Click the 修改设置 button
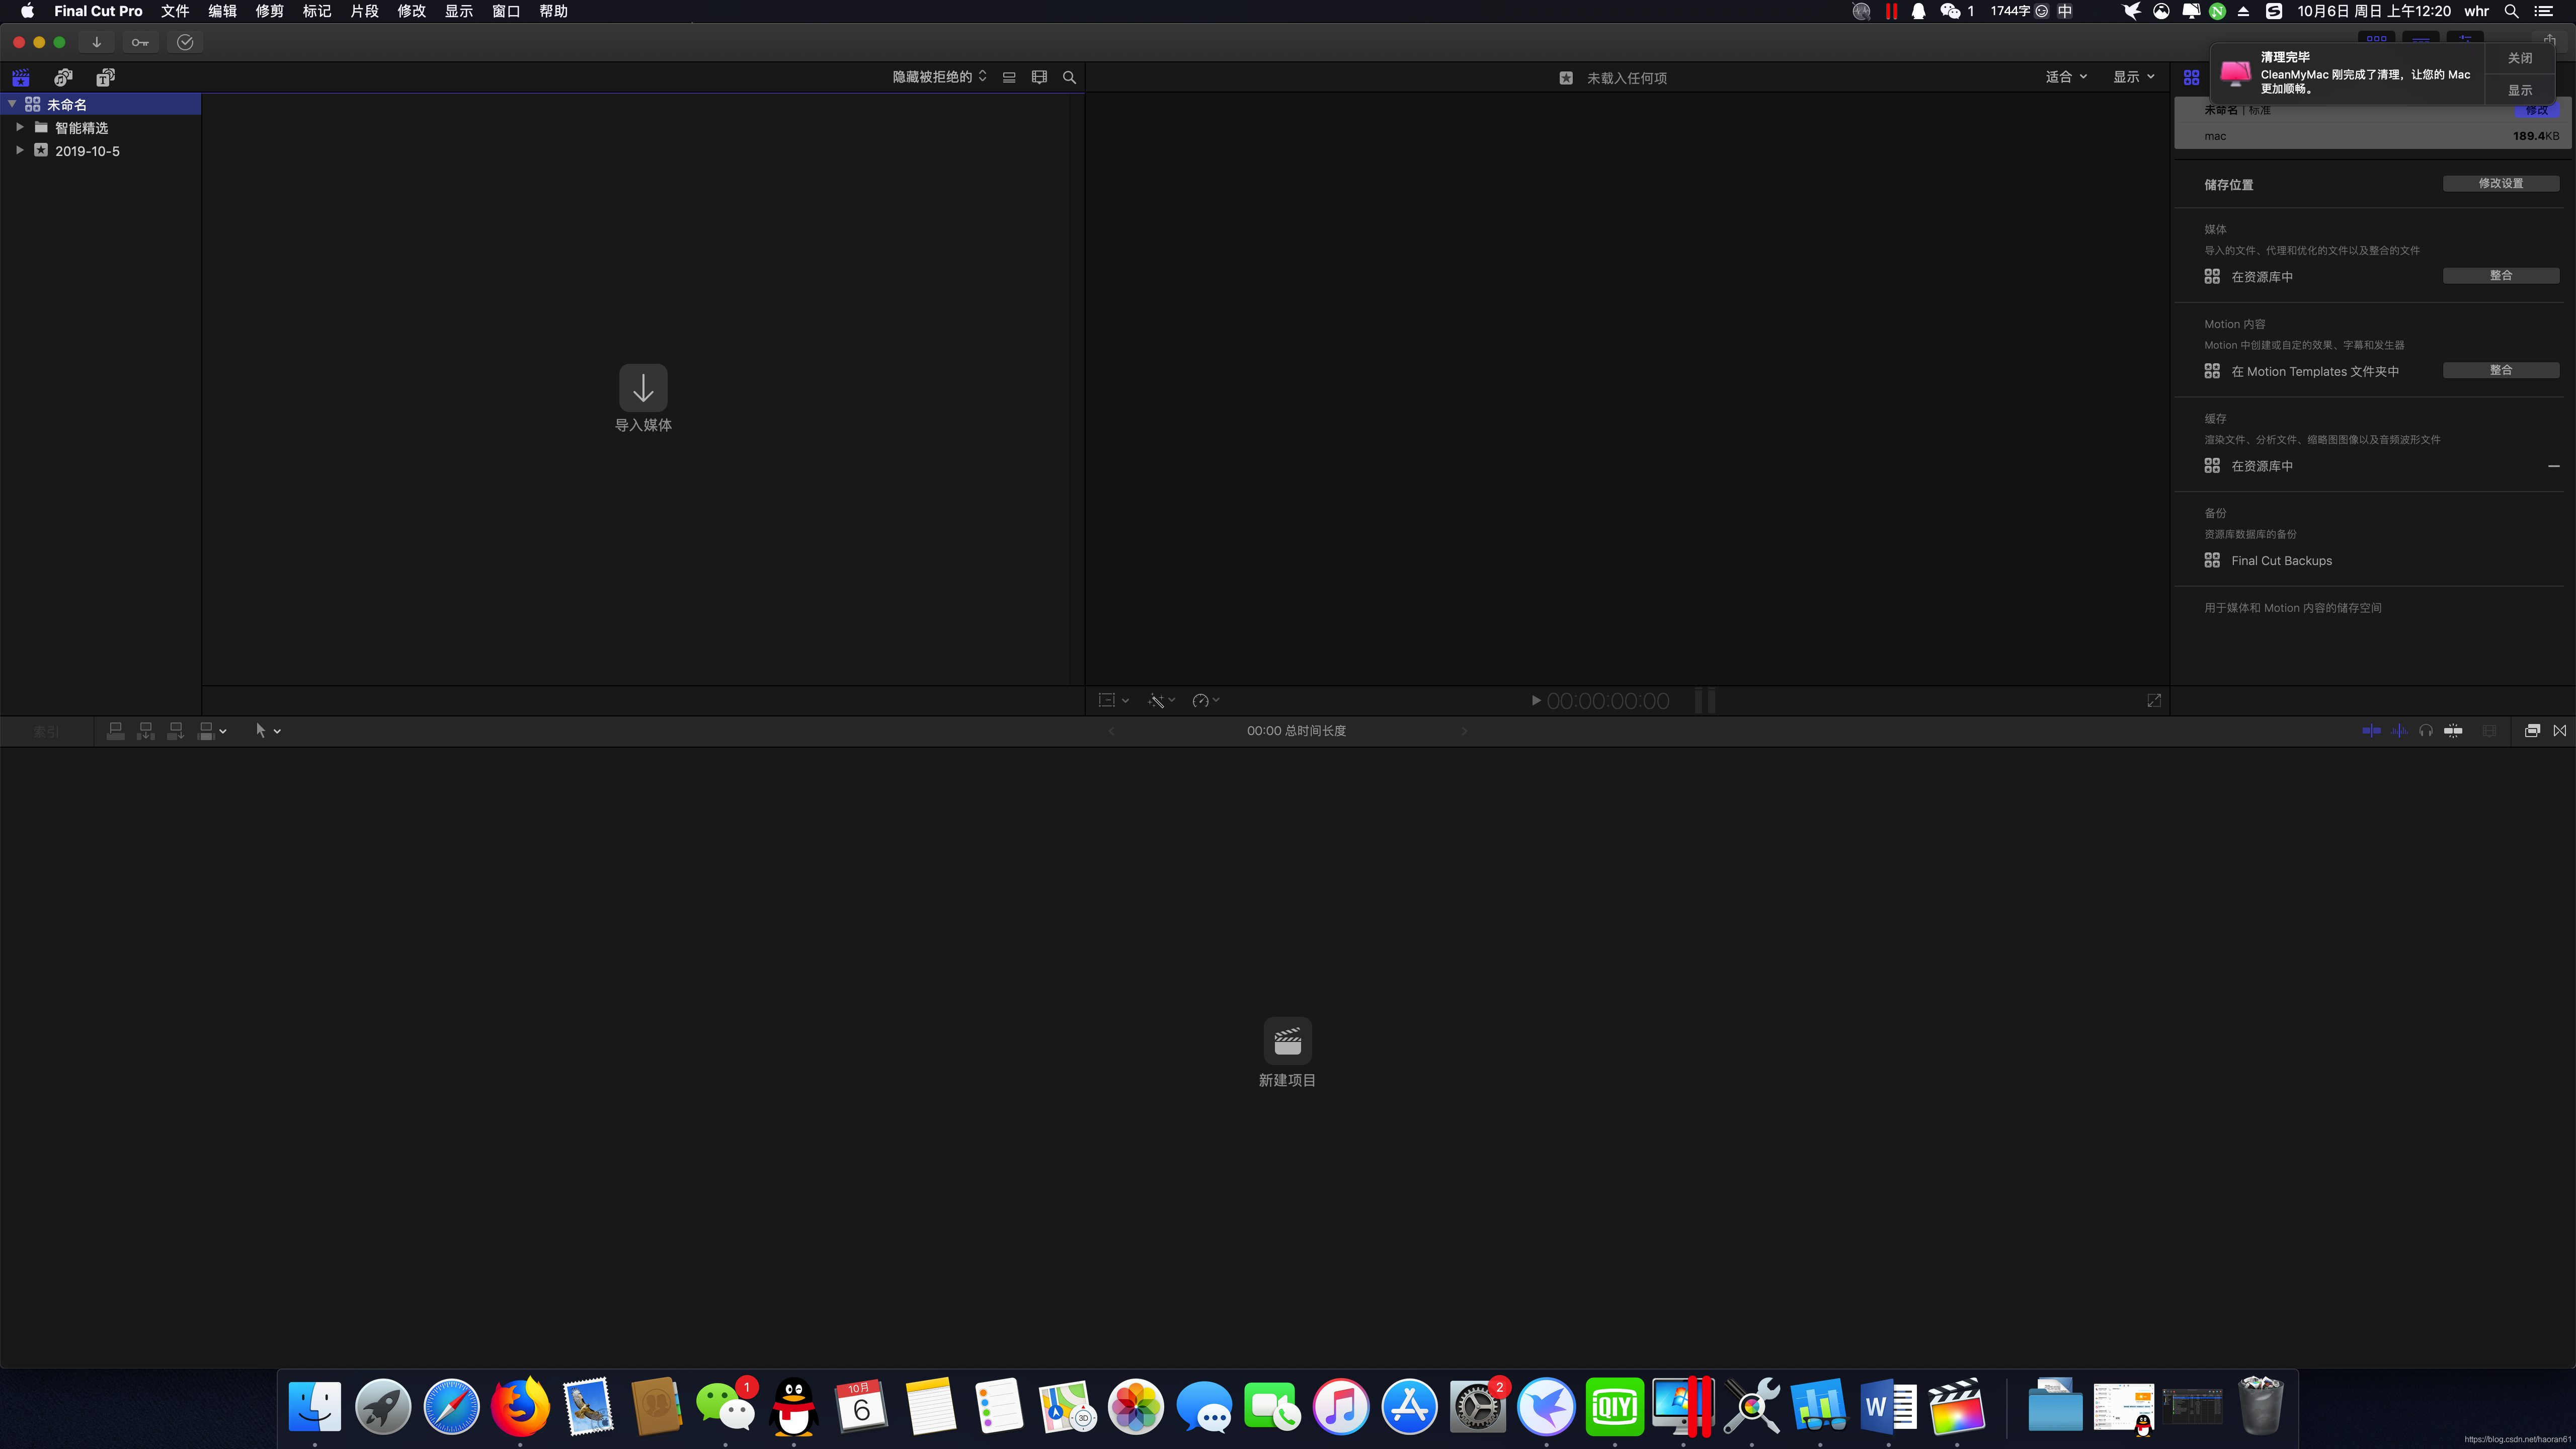Screen dimensions: 2576x1449 [2500, 184]
